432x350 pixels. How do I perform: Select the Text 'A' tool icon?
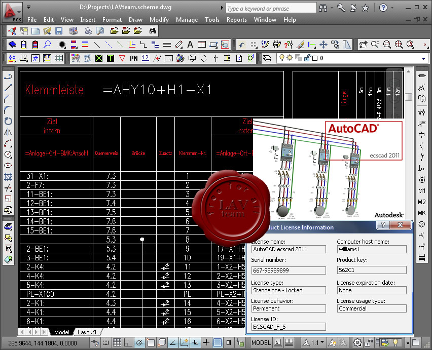coord(190,44)
